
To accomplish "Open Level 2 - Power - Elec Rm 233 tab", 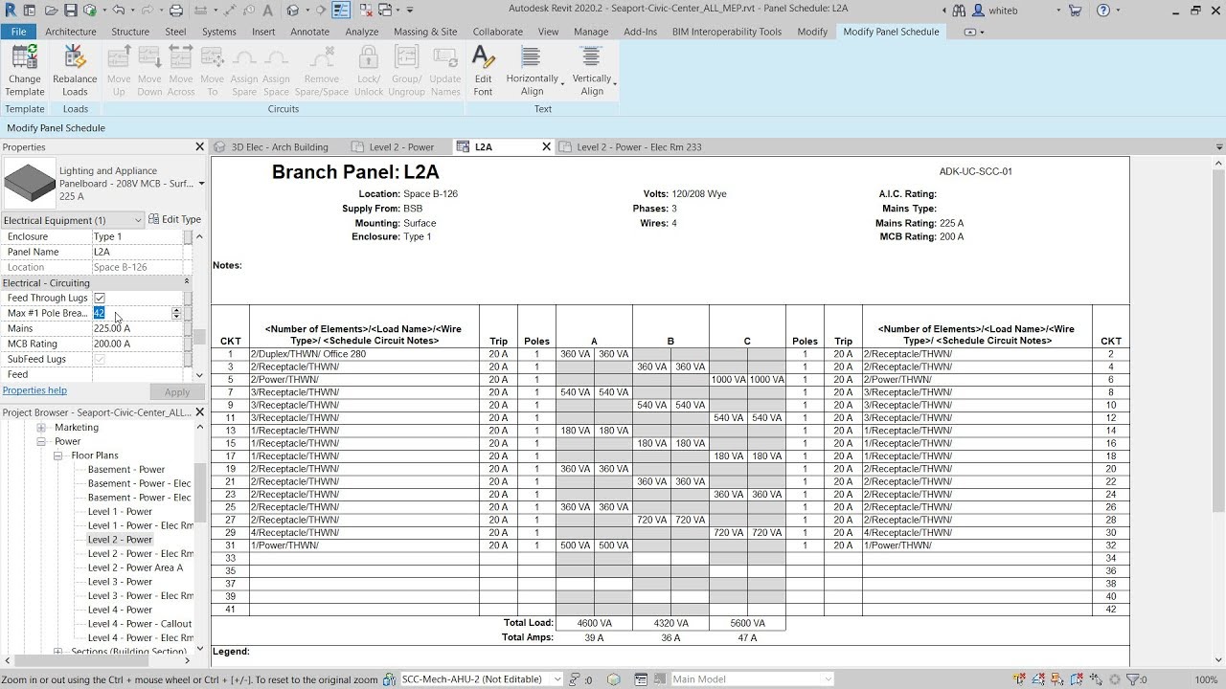I will tap(640, 147).
